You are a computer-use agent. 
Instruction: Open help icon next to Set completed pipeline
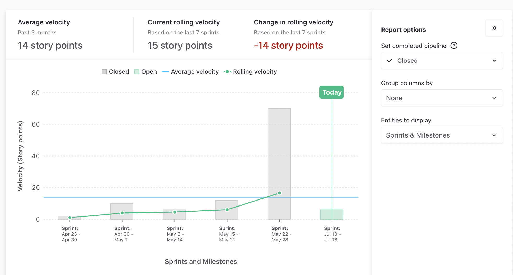454,46
